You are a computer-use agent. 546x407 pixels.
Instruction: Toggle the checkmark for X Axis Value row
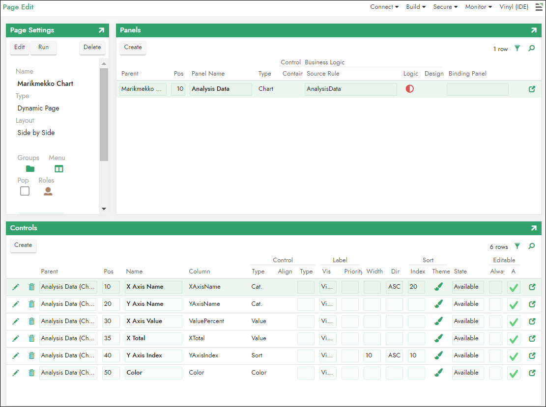coord(514,322)
